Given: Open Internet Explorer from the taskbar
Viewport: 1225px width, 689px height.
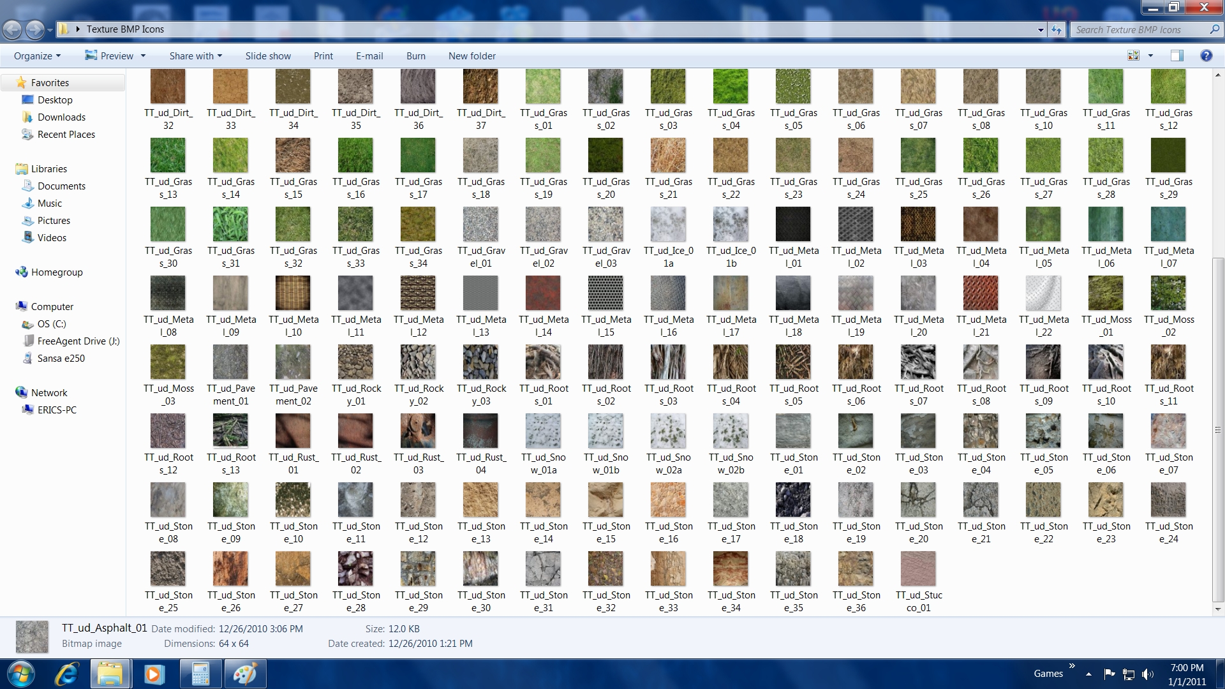Looking at the screenshot, I should [x=66, y=674].
